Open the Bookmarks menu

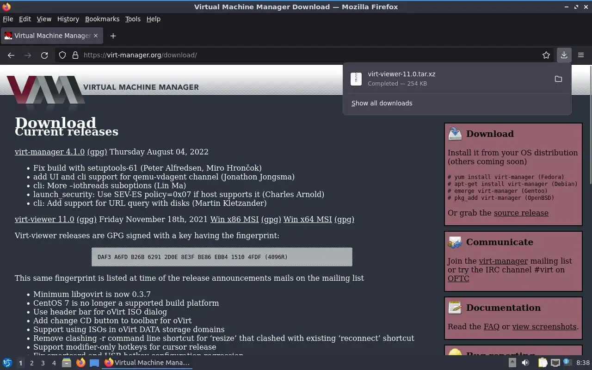[102, 19]
